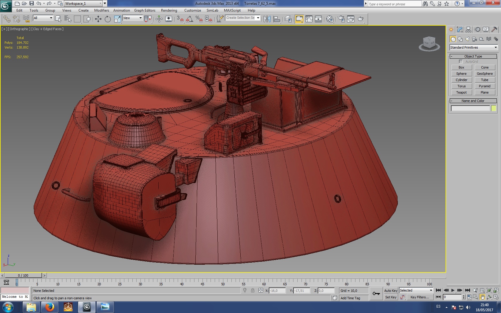501x313 pixels.
Task: Select the Move tool in toolbar
Action: (98, 19)
